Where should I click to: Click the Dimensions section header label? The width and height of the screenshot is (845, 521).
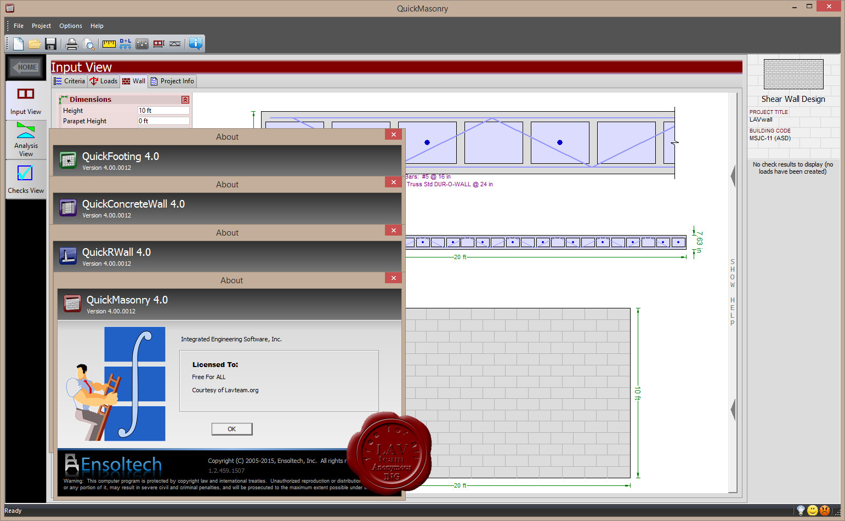tap(90, 99)
